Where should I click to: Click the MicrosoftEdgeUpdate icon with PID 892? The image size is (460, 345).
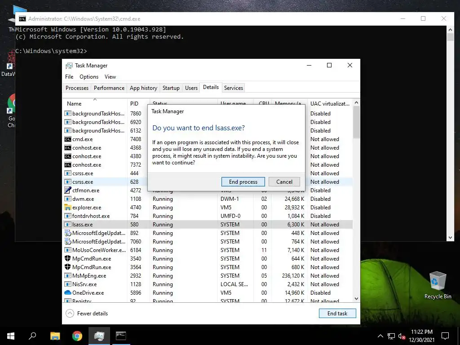68,233
